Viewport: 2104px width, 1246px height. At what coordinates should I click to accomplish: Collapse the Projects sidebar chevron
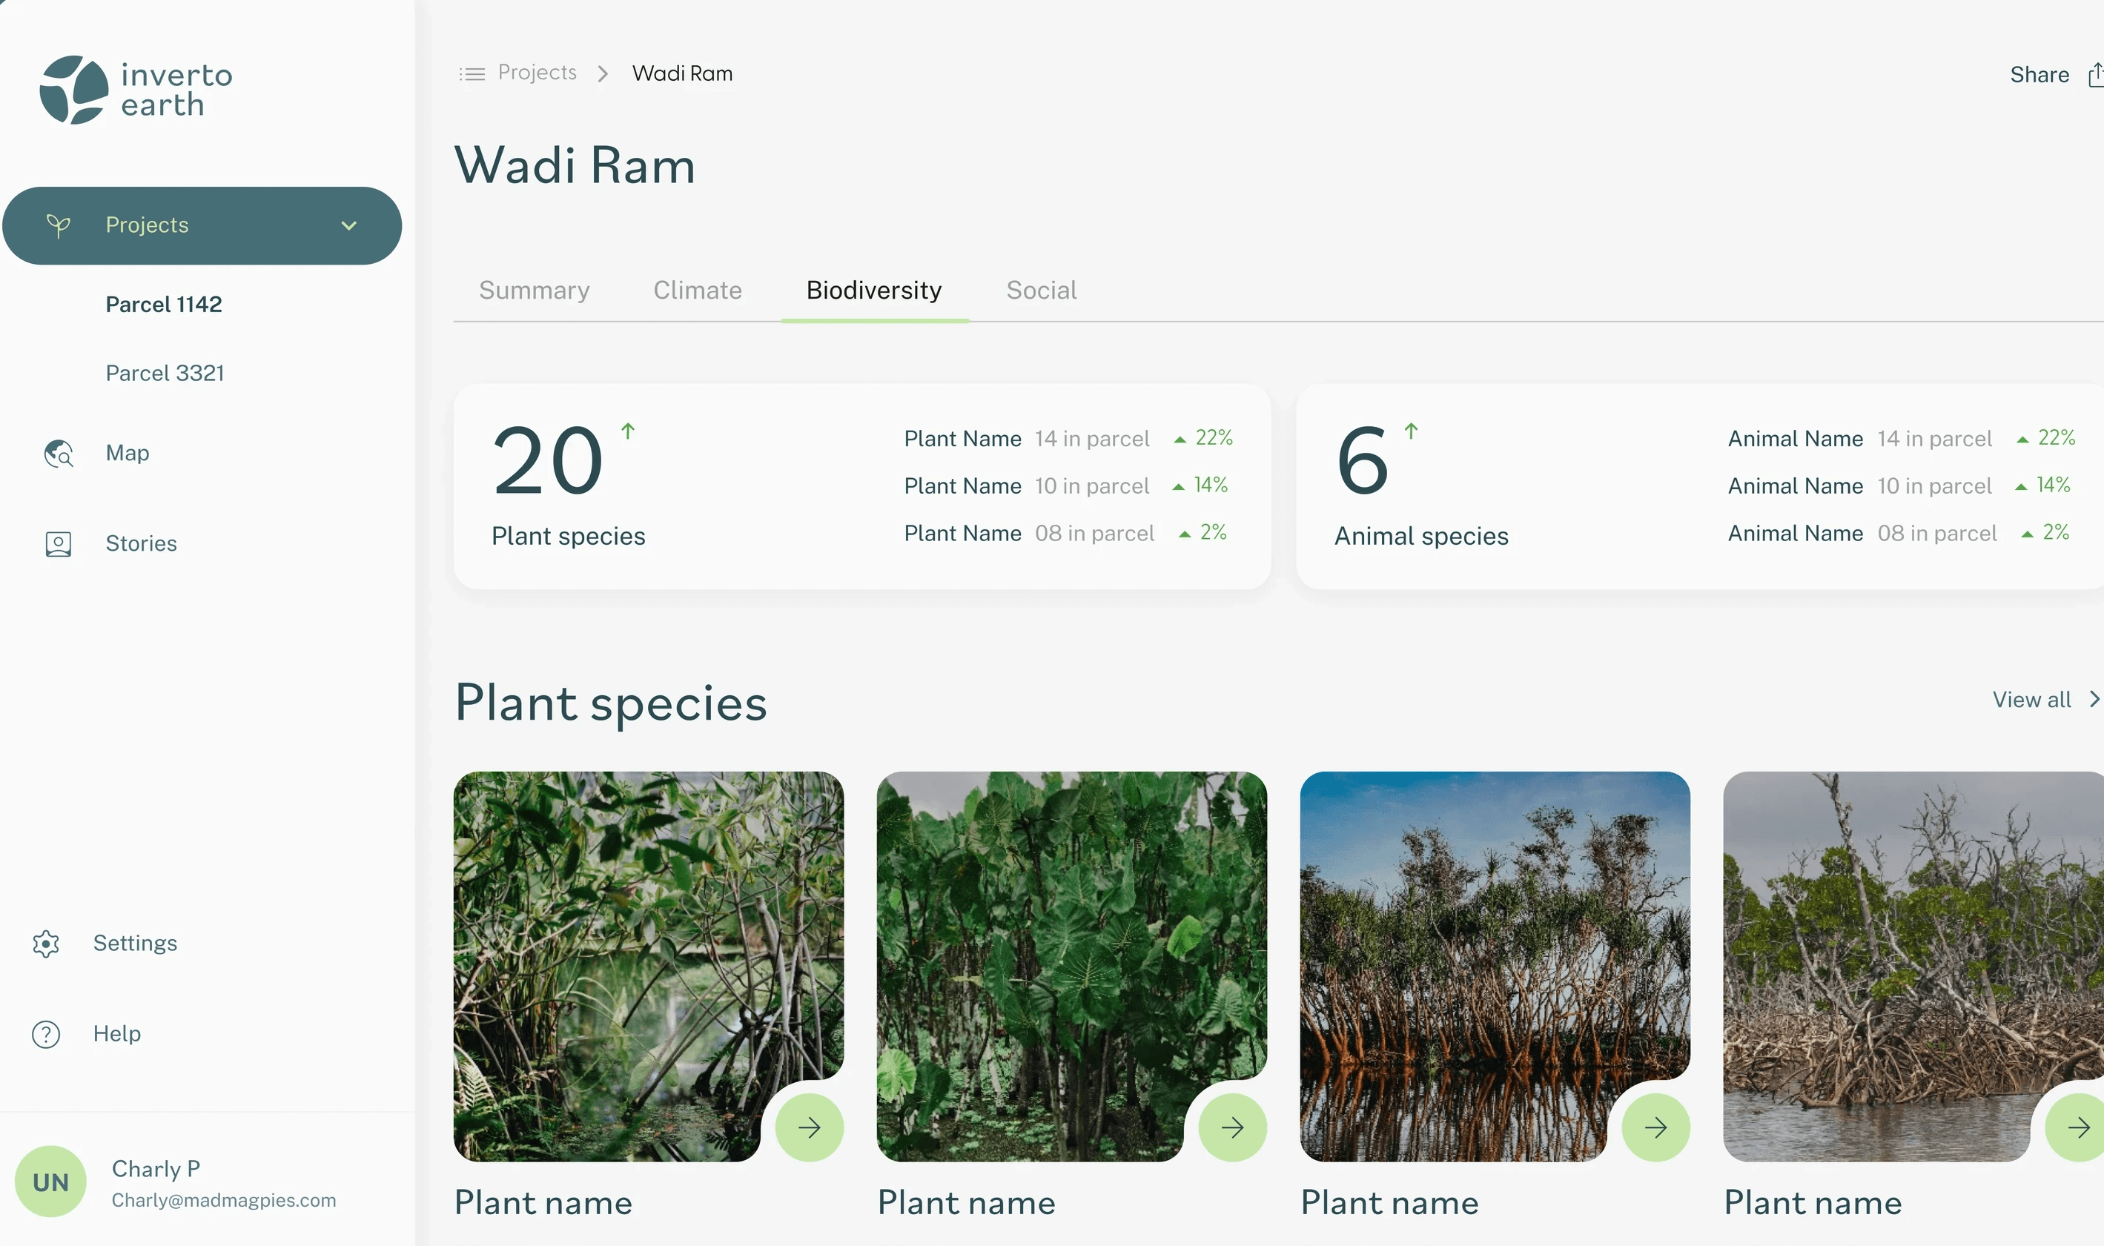tap(349, 225)
